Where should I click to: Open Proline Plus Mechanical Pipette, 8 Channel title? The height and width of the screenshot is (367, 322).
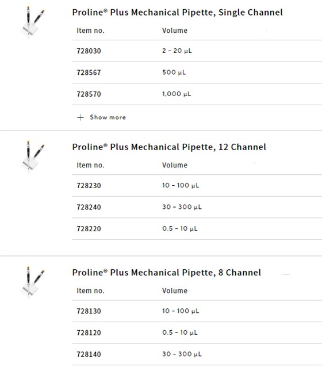point(166,273)
